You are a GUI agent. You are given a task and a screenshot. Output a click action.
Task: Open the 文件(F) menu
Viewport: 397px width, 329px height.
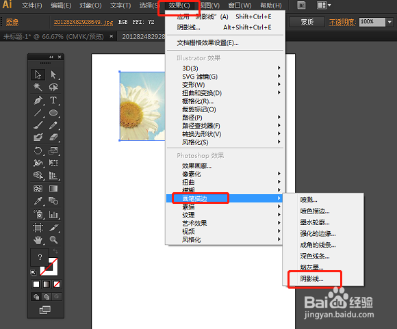click(32, 5)
